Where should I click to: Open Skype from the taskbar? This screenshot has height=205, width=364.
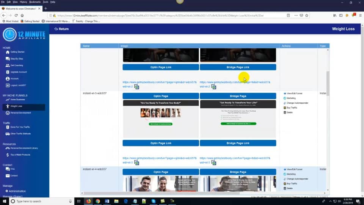click(x=154, y=201)
